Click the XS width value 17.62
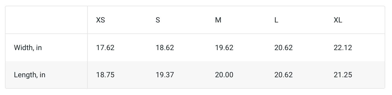 [x=105, y=48]
